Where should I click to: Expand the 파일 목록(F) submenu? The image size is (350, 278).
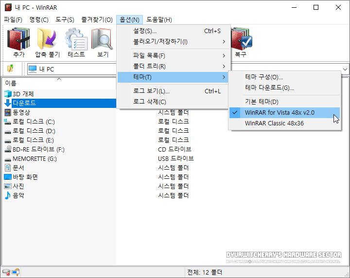tap(173, 55)
